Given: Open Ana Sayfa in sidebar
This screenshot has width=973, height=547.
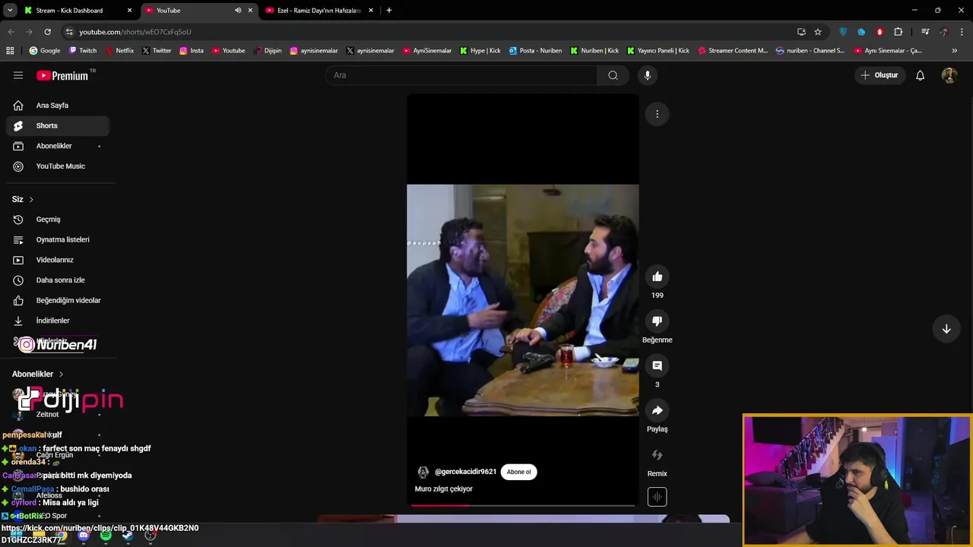Looking at the screenshot, I should pos(58,106).
